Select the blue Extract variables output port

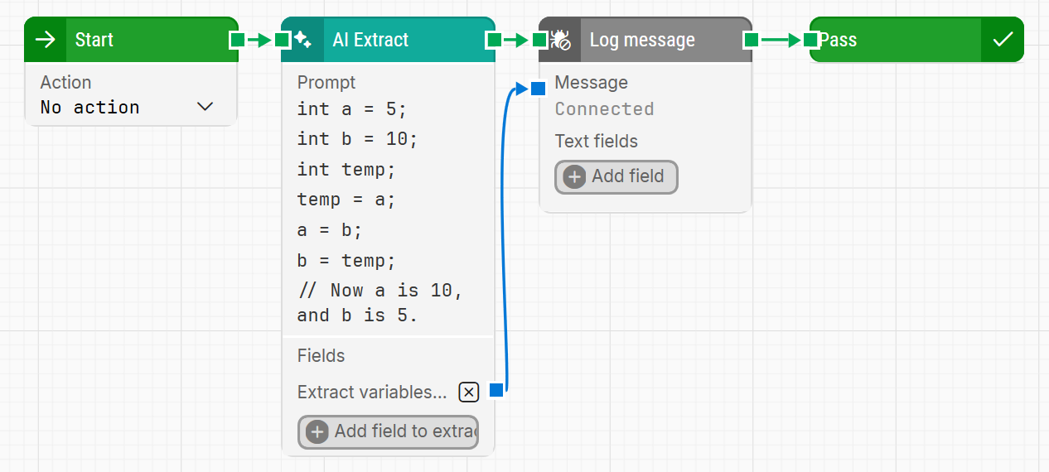click(x=496, y=390)
